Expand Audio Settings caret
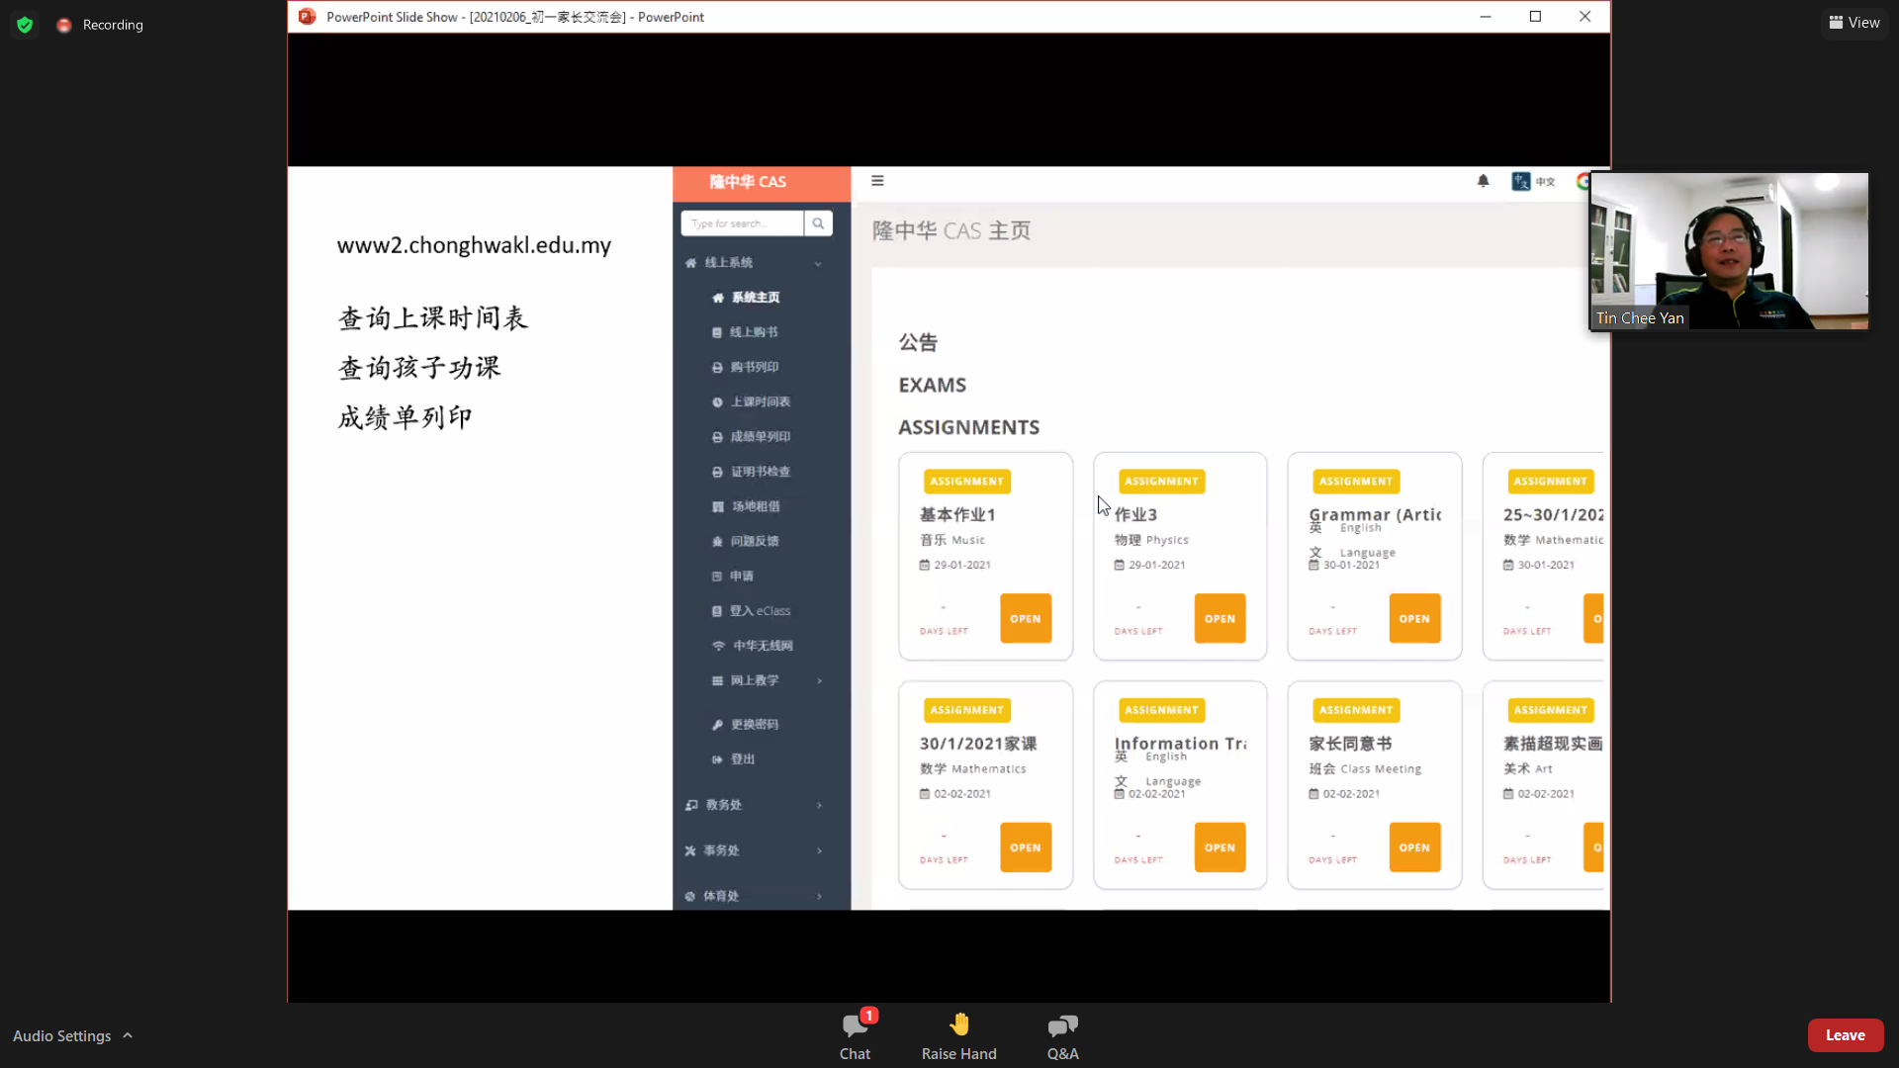 click(128, 1035)
